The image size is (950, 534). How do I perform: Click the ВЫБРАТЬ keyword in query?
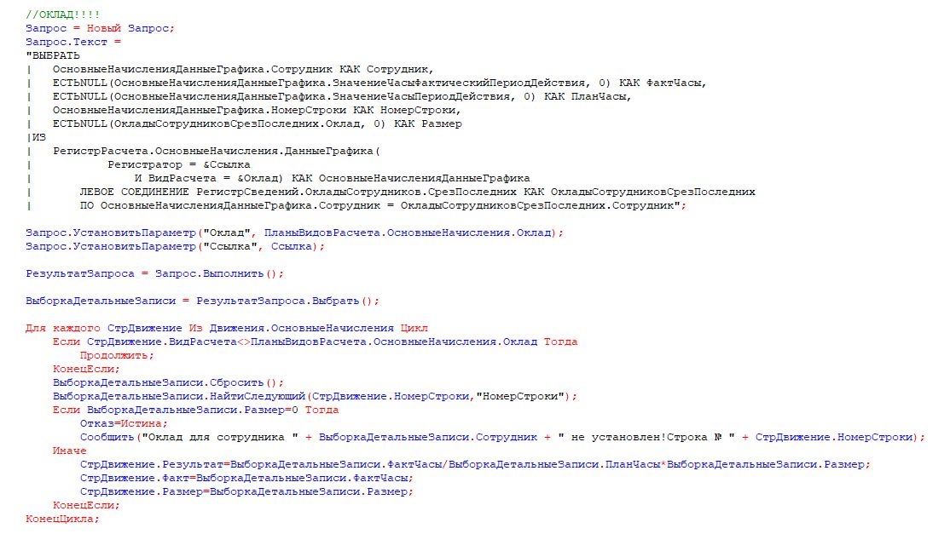[55, 55]
